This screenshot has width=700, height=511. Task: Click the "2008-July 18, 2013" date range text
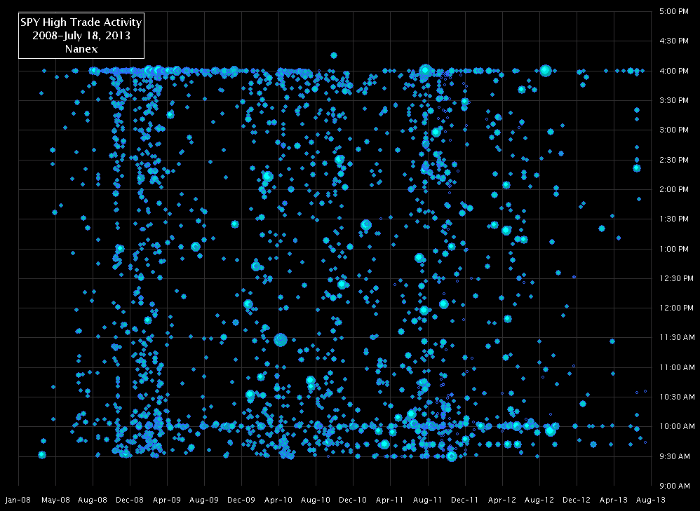tap(81, 36)
